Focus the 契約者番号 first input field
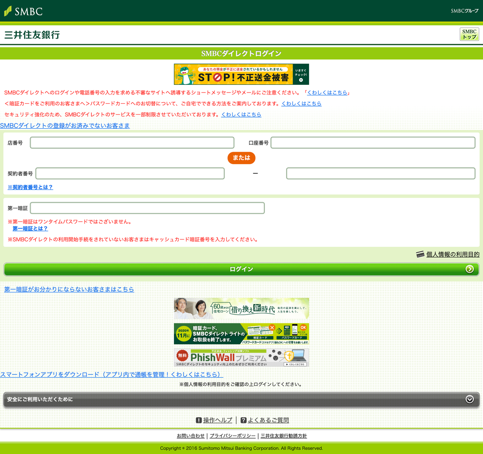 [130, 173]
